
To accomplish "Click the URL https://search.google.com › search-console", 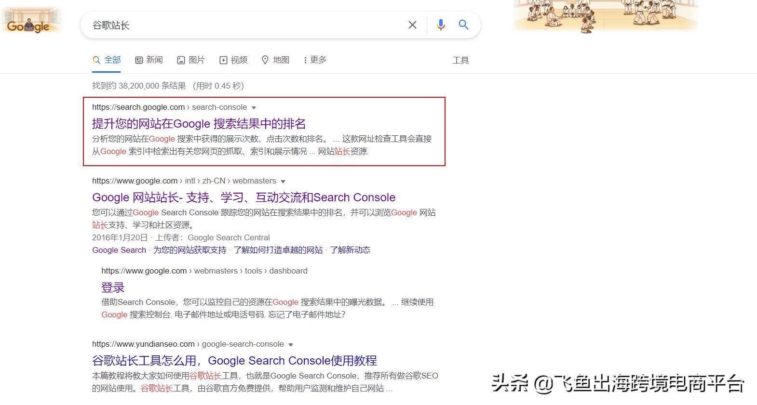I will click(x=169, y=107).
